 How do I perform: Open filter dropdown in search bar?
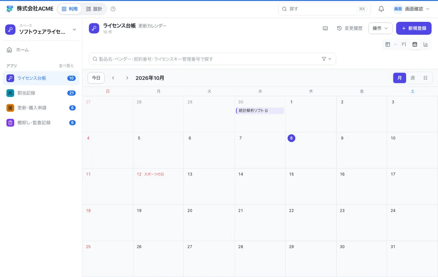(327, 59)
